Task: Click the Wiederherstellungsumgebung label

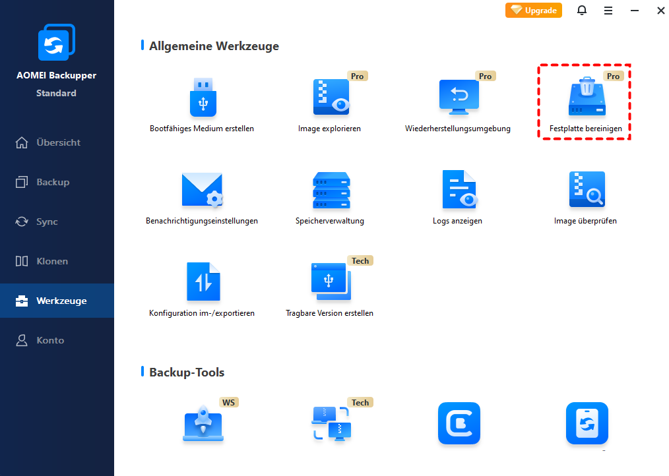Action: coord(458,129)
